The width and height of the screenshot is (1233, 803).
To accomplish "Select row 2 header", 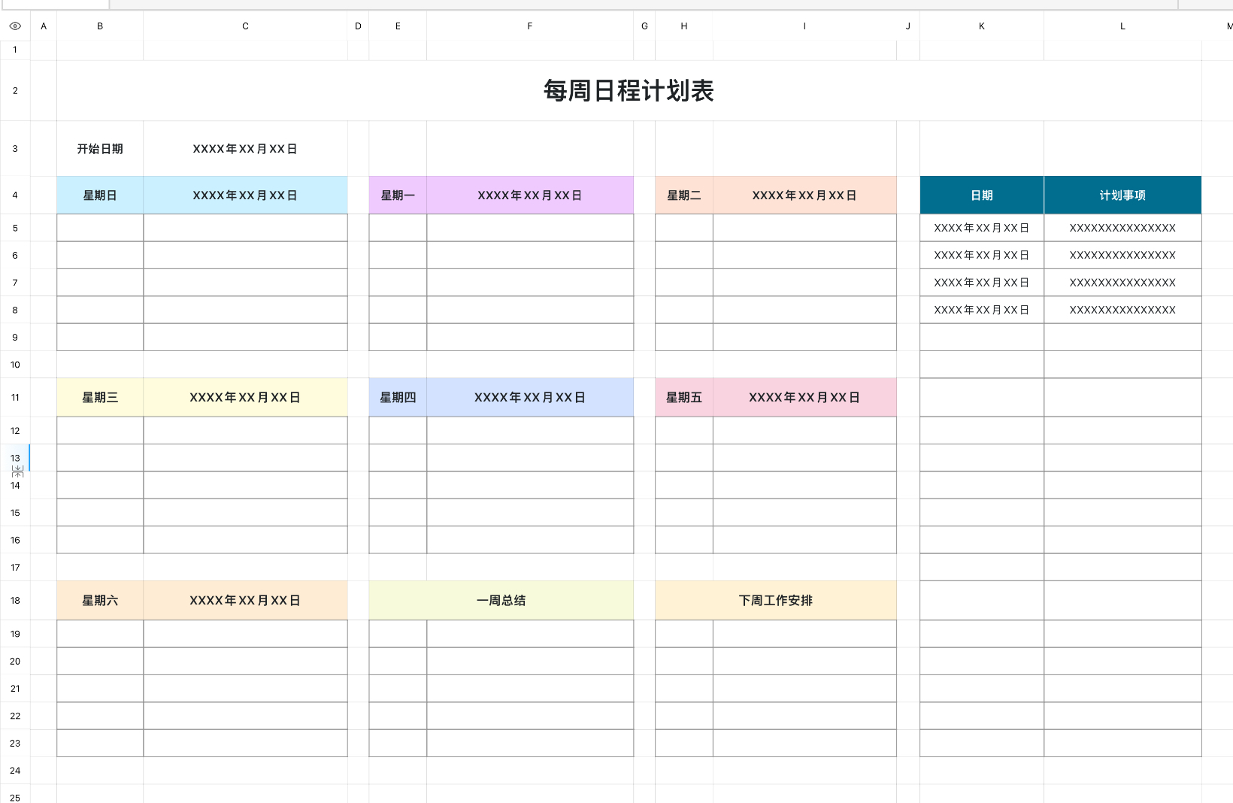I will click(15, 91).
